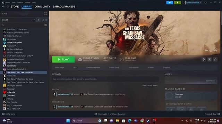Image resolution: width=222 pixels, height=124 pixels.
Task: Open game settings gear icon
Action: 204,60
